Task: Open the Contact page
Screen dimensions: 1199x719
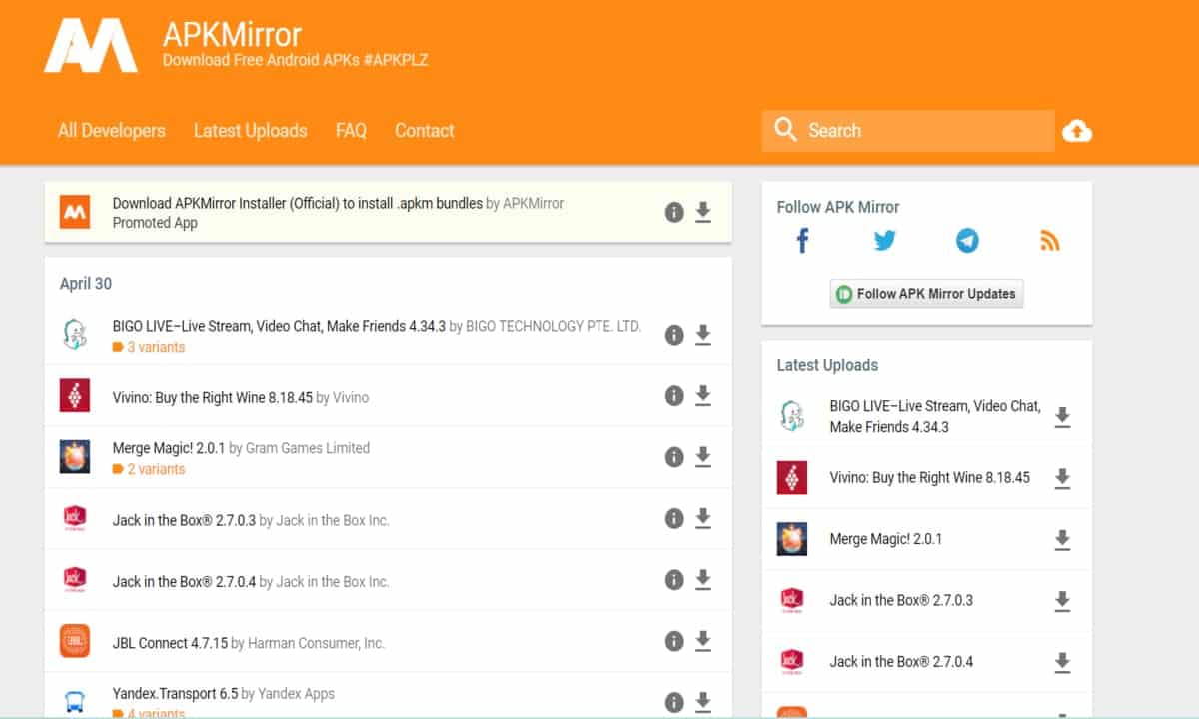Action: (424, 131)
